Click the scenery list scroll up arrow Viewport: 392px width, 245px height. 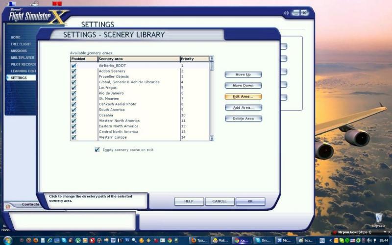tap(212, 59)
